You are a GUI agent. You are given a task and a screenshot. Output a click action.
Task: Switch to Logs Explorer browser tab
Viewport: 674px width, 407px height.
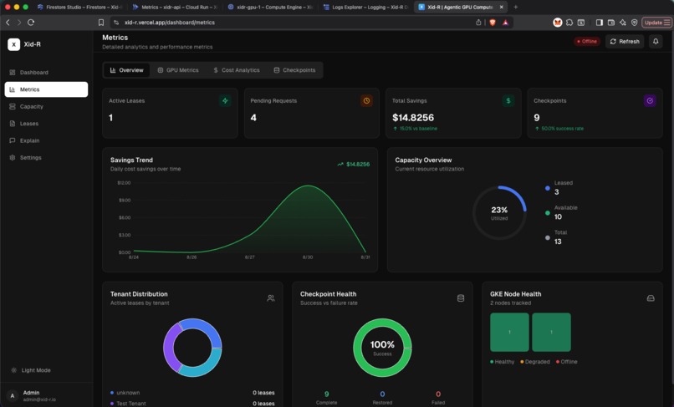tap(365, 7)
